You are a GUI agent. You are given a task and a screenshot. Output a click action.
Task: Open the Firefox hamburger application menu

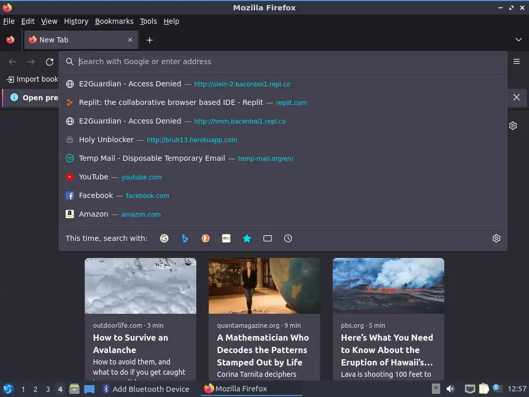[x=517, y=62]
